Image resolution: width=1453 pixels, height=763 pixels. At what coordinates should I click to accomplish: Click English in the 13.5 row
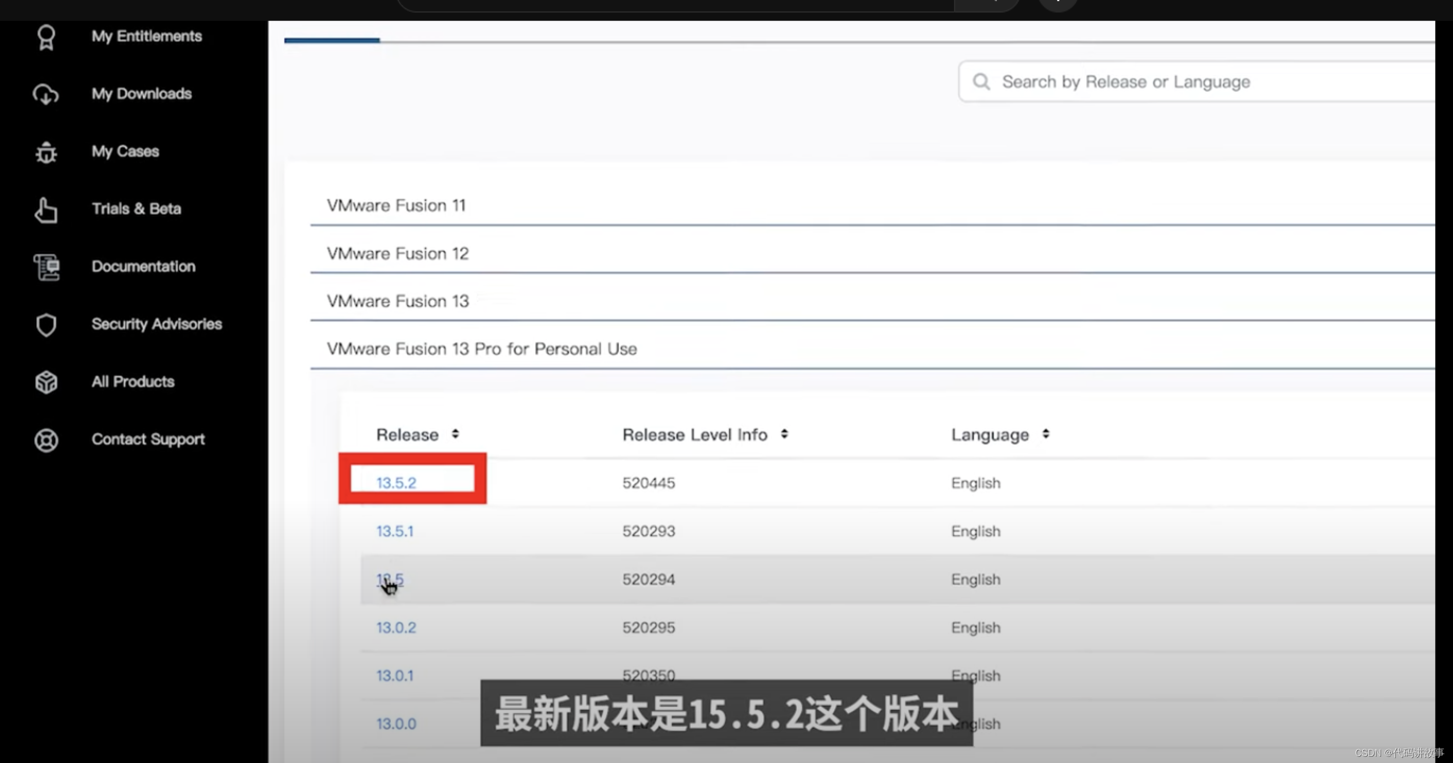976,580
